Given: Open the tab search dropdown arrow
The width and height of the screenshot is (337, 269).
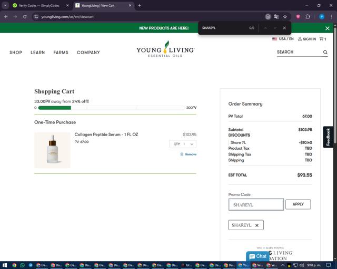Looking at the screenshot, I should pyautogui.click(x=5, y=6).
